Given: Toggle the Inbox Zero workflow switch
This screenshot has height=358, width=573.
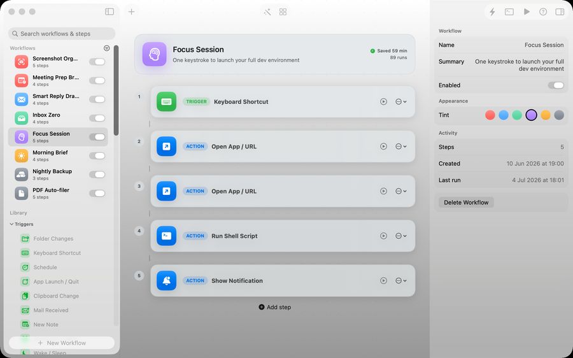Looking at the screenshot, I should pyautogui.click(x=97, y=118).
